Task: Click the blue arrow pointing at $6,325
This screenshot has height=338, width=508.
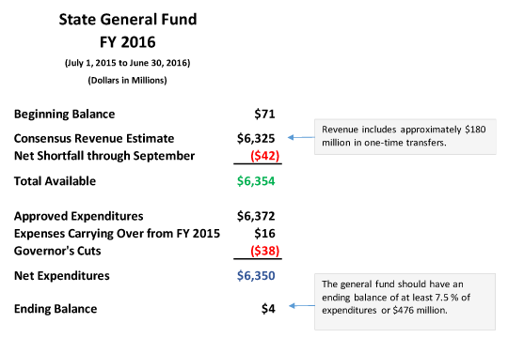Action: point(301,137)
